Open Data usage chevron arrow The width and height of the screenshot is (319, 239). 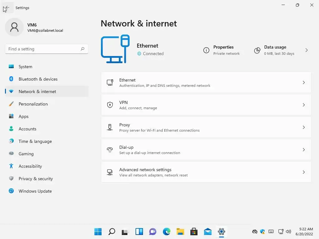click(x=307, y=50)
